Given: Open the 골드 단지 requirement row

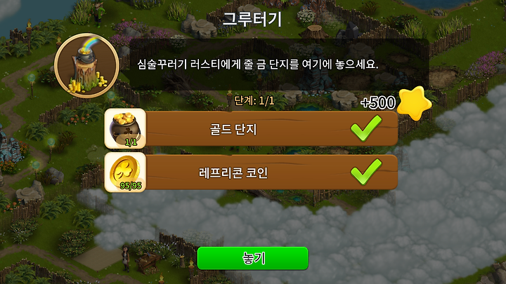Looking at the screenshot, I should click(251, 128).
